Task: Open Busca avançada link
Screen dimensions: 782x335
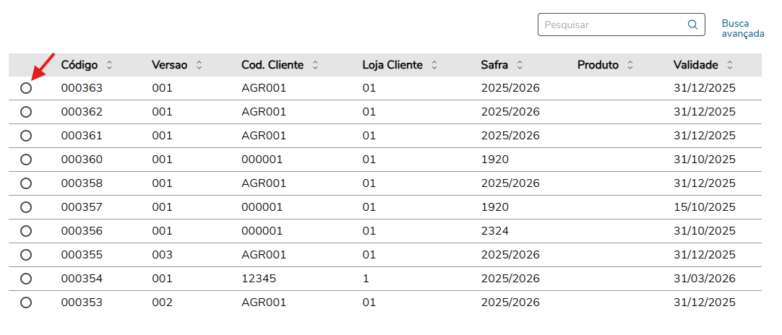Action: click(x=742, y=28)
